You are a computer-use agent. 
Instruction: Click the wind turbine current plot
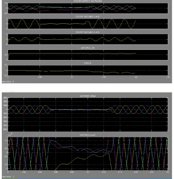pyautogui.click(x=88, y=154)
